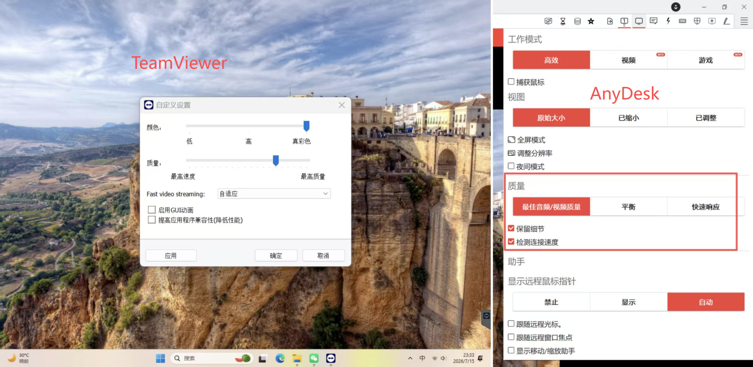Image resolution: width=753 pixels, height=367 pixels.
Task: Click the hourglass icon in AnyDesk toolbar
Action: [563, 21]
